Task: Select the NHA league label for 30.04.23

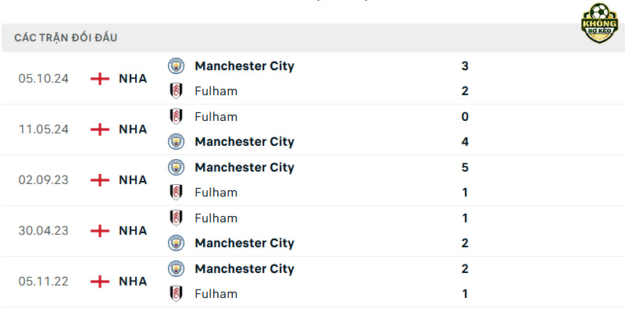Action: tap(133, 231)
